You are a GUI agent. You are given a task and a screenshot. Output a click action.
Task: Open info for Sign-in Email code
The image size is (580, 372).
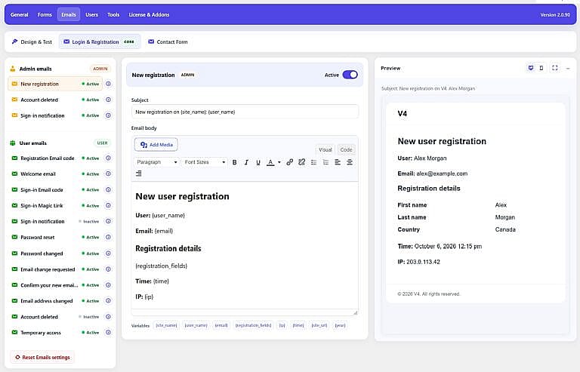point(108,190)
